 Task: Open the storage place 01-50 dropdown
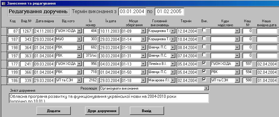(143, 72)
